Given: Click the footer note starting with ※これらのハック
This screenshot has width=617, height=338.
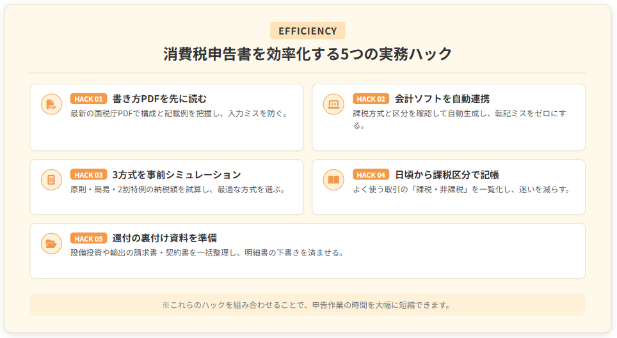Looking at the screenshot, I should [x=308, y=305].
